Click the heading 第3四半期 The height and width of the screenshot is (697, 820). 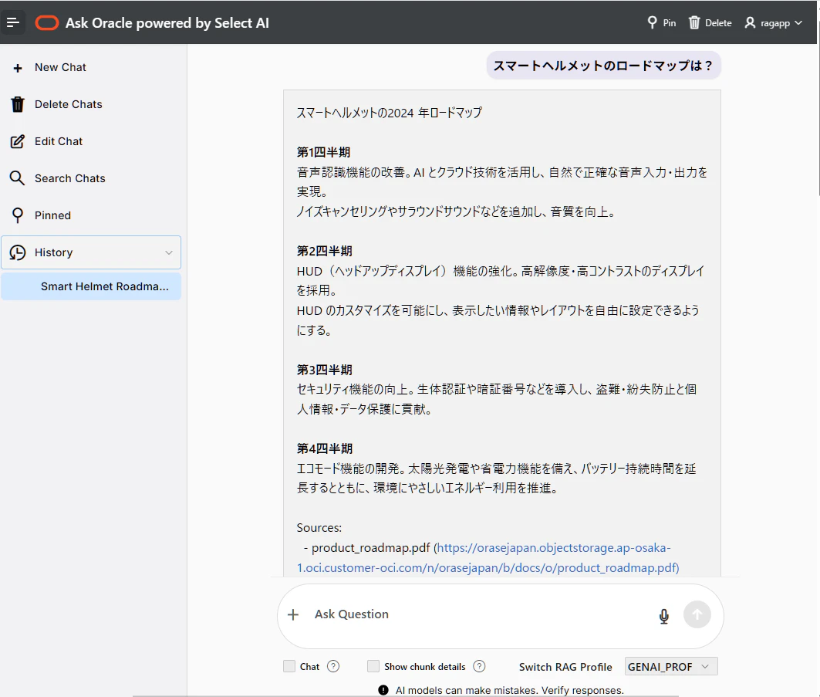tap(324, 370)
